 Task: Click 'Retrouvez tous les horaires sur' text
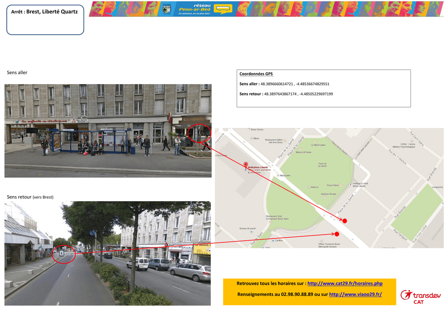271,283
